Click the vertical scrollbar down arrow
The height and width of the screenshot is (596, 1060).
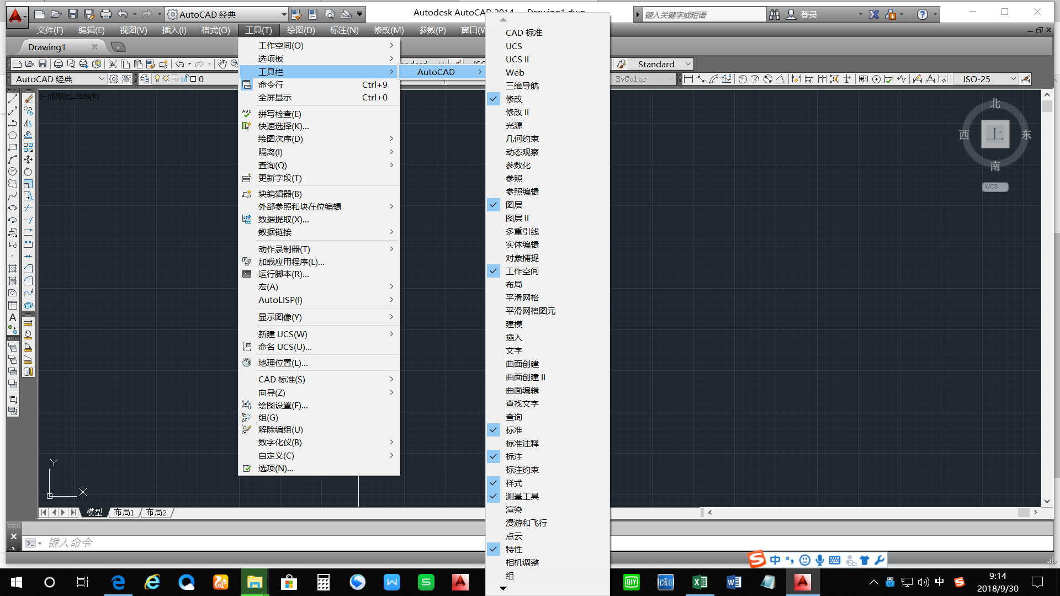pyautogui.click(x=1047, y=501)
